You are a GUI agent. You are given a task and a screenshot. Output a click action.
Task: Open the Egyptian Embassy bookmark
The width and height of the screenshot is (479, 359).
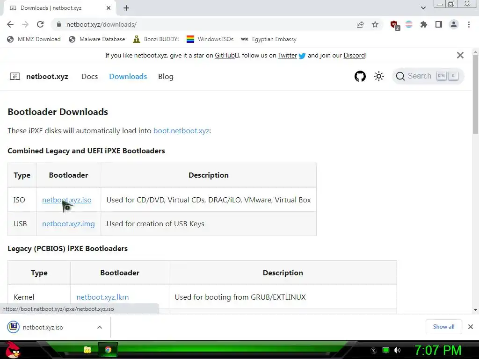click(x=269, y=39)
